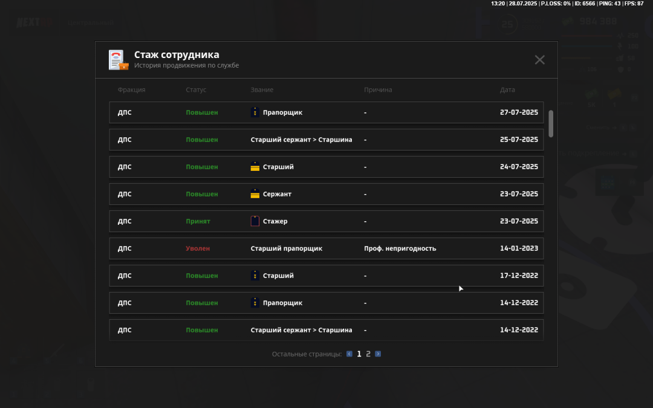The image size is (653, 408).
Task: Select the date 25-07-2025 cell
Action: [x=519, y=140]
